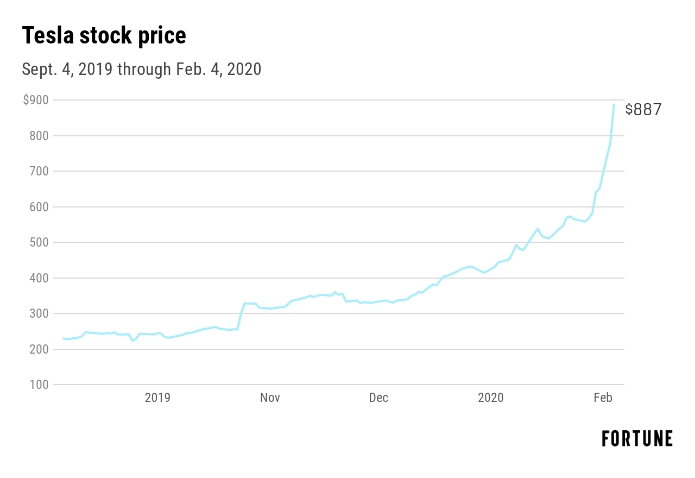Click the $887 end-of-line price label
The width and height of the screenshot is (695, 478).
(643, 110)
